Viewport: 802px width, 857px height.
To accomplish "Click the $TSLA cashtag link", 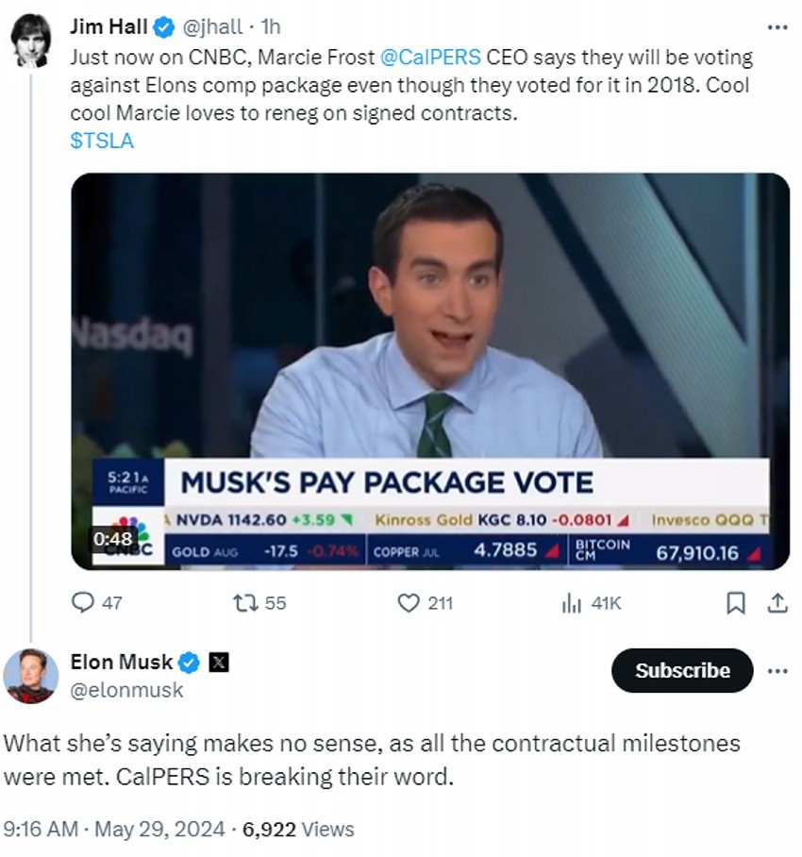I will tap(102, 141).
